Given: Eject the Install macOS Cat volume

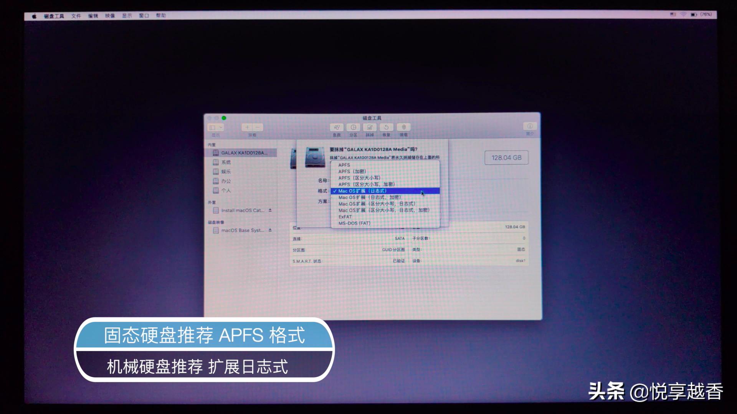Looking at the screenshot, I should [x=270, y=210].
